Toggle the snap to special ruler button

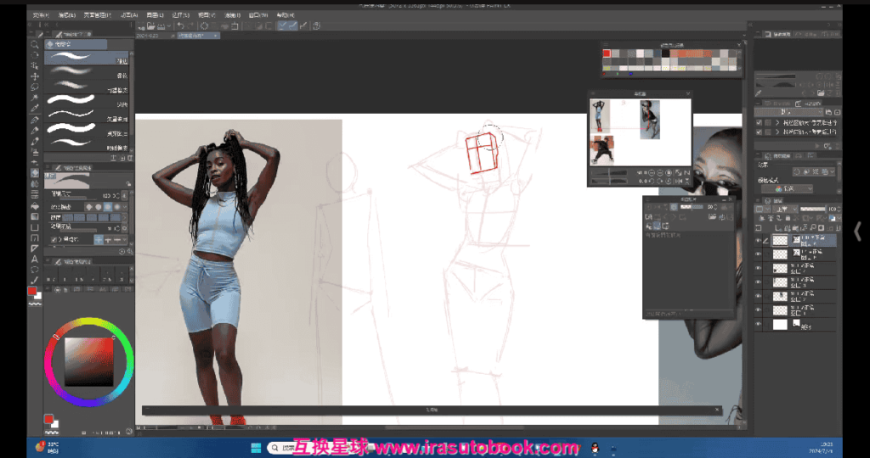click(292, 26)
